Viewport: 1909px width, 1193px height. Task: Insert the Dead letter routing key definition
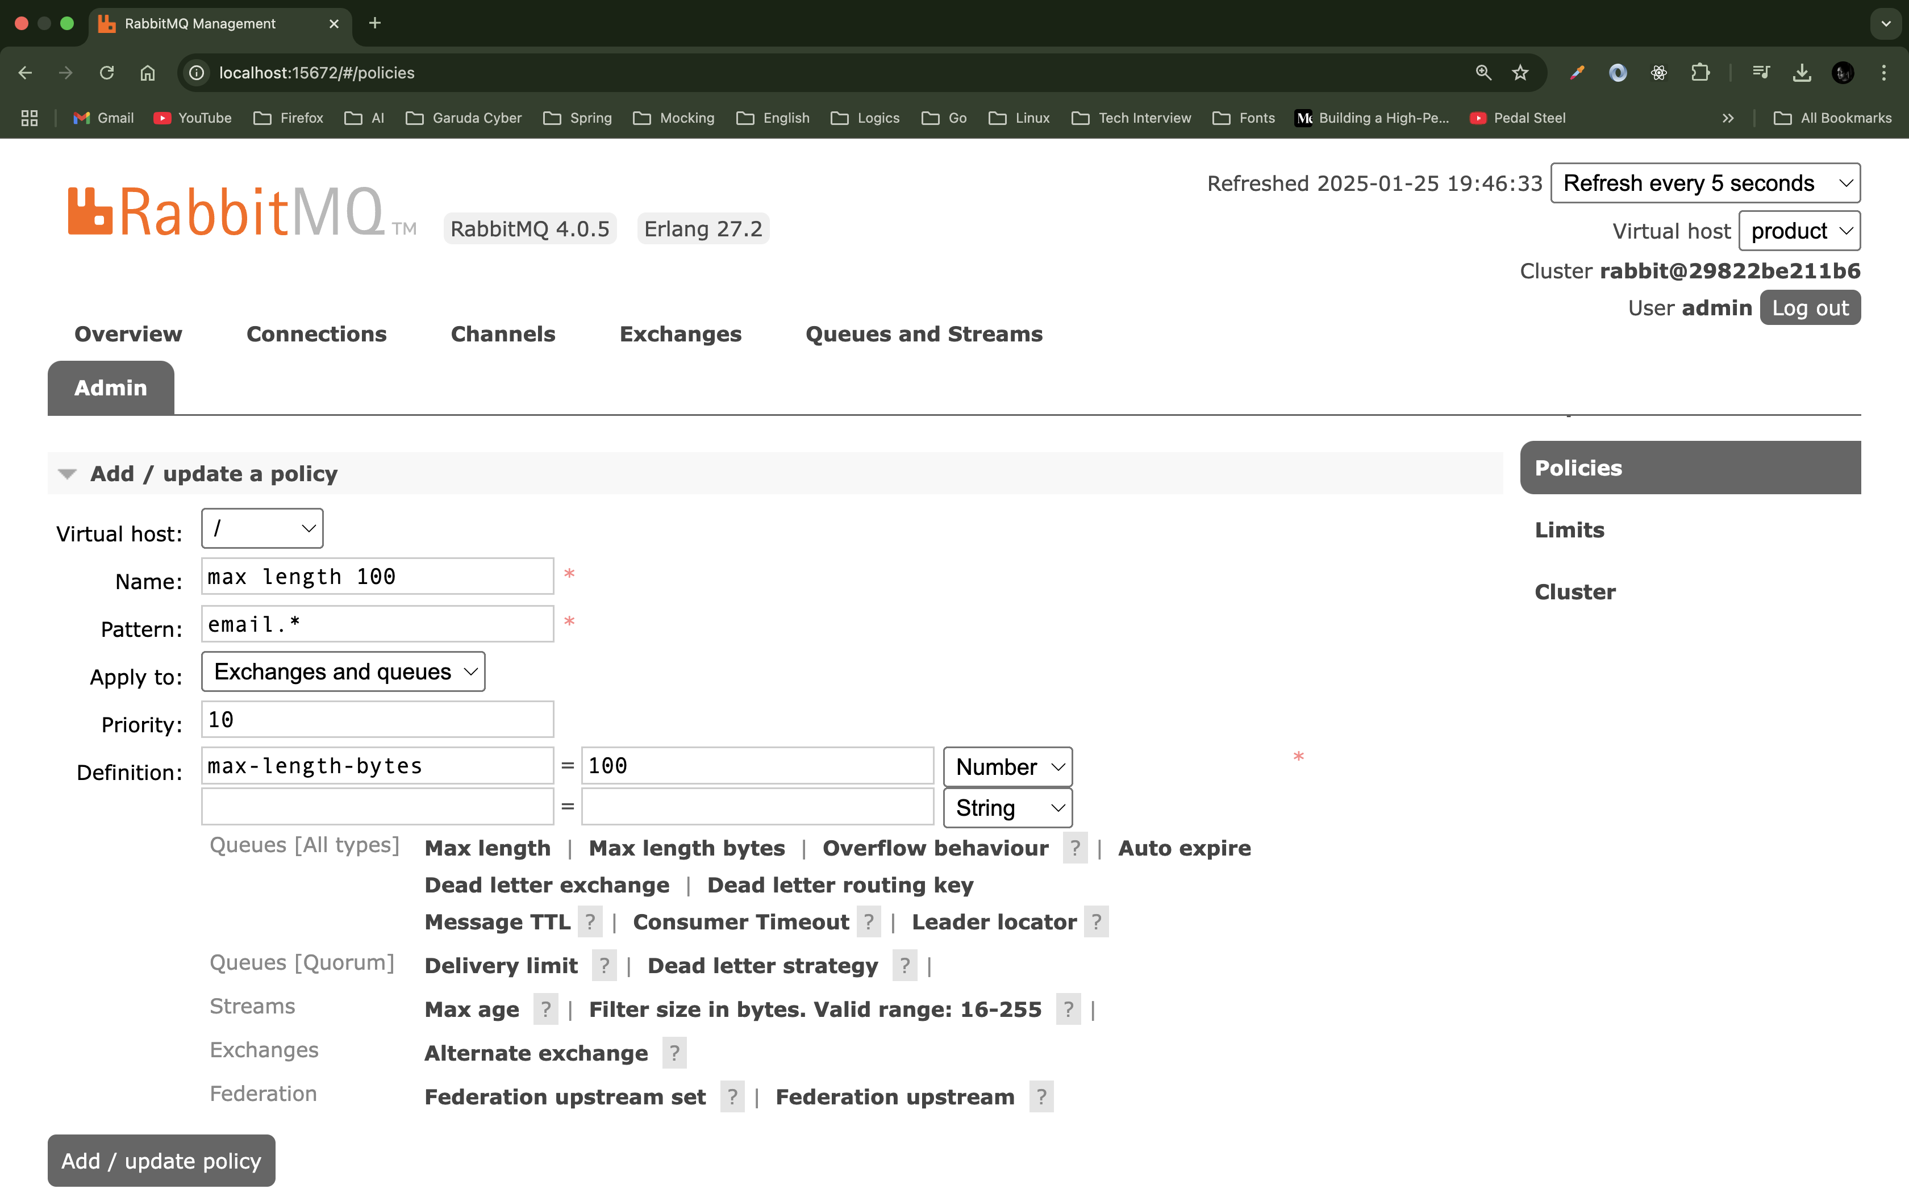point(840,885)
